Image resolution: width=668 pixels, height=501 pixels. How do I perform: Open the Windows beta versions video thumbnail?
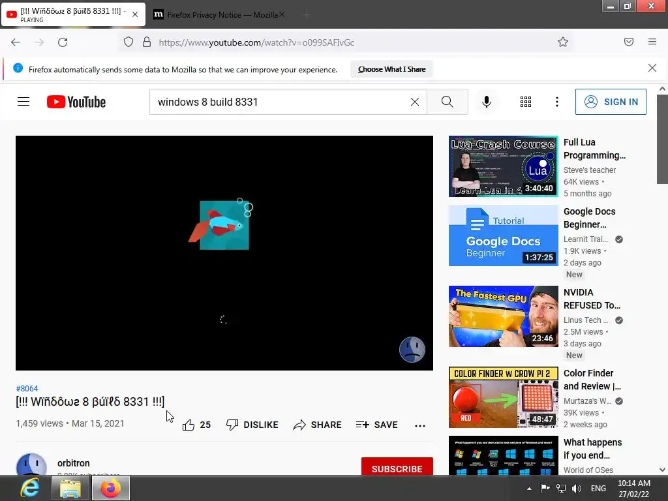tap(503, 455)
